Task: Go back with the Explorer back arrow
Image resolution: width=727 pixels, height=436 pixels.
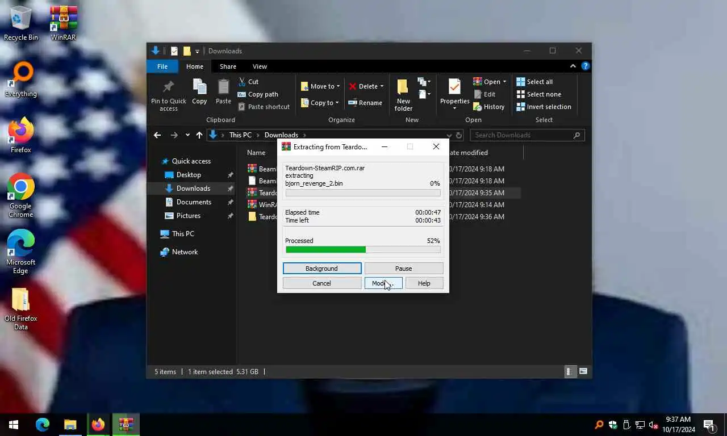Action: coord(157,135)
